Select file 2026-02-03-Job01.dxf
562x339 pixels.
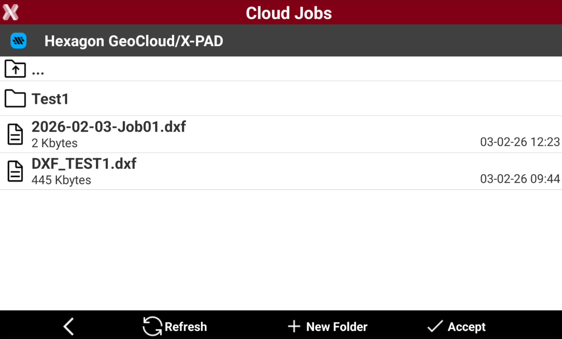click(x=281, y=134)
